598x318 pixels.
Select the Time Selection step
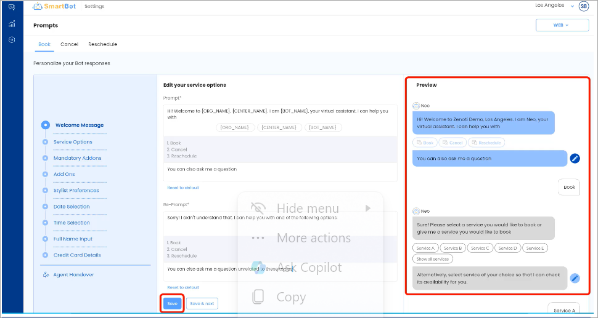[x=72, y=223]
